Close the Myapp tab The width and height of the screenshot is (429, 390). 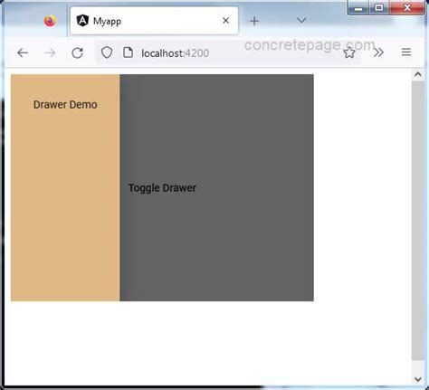[x=225, y=21]
